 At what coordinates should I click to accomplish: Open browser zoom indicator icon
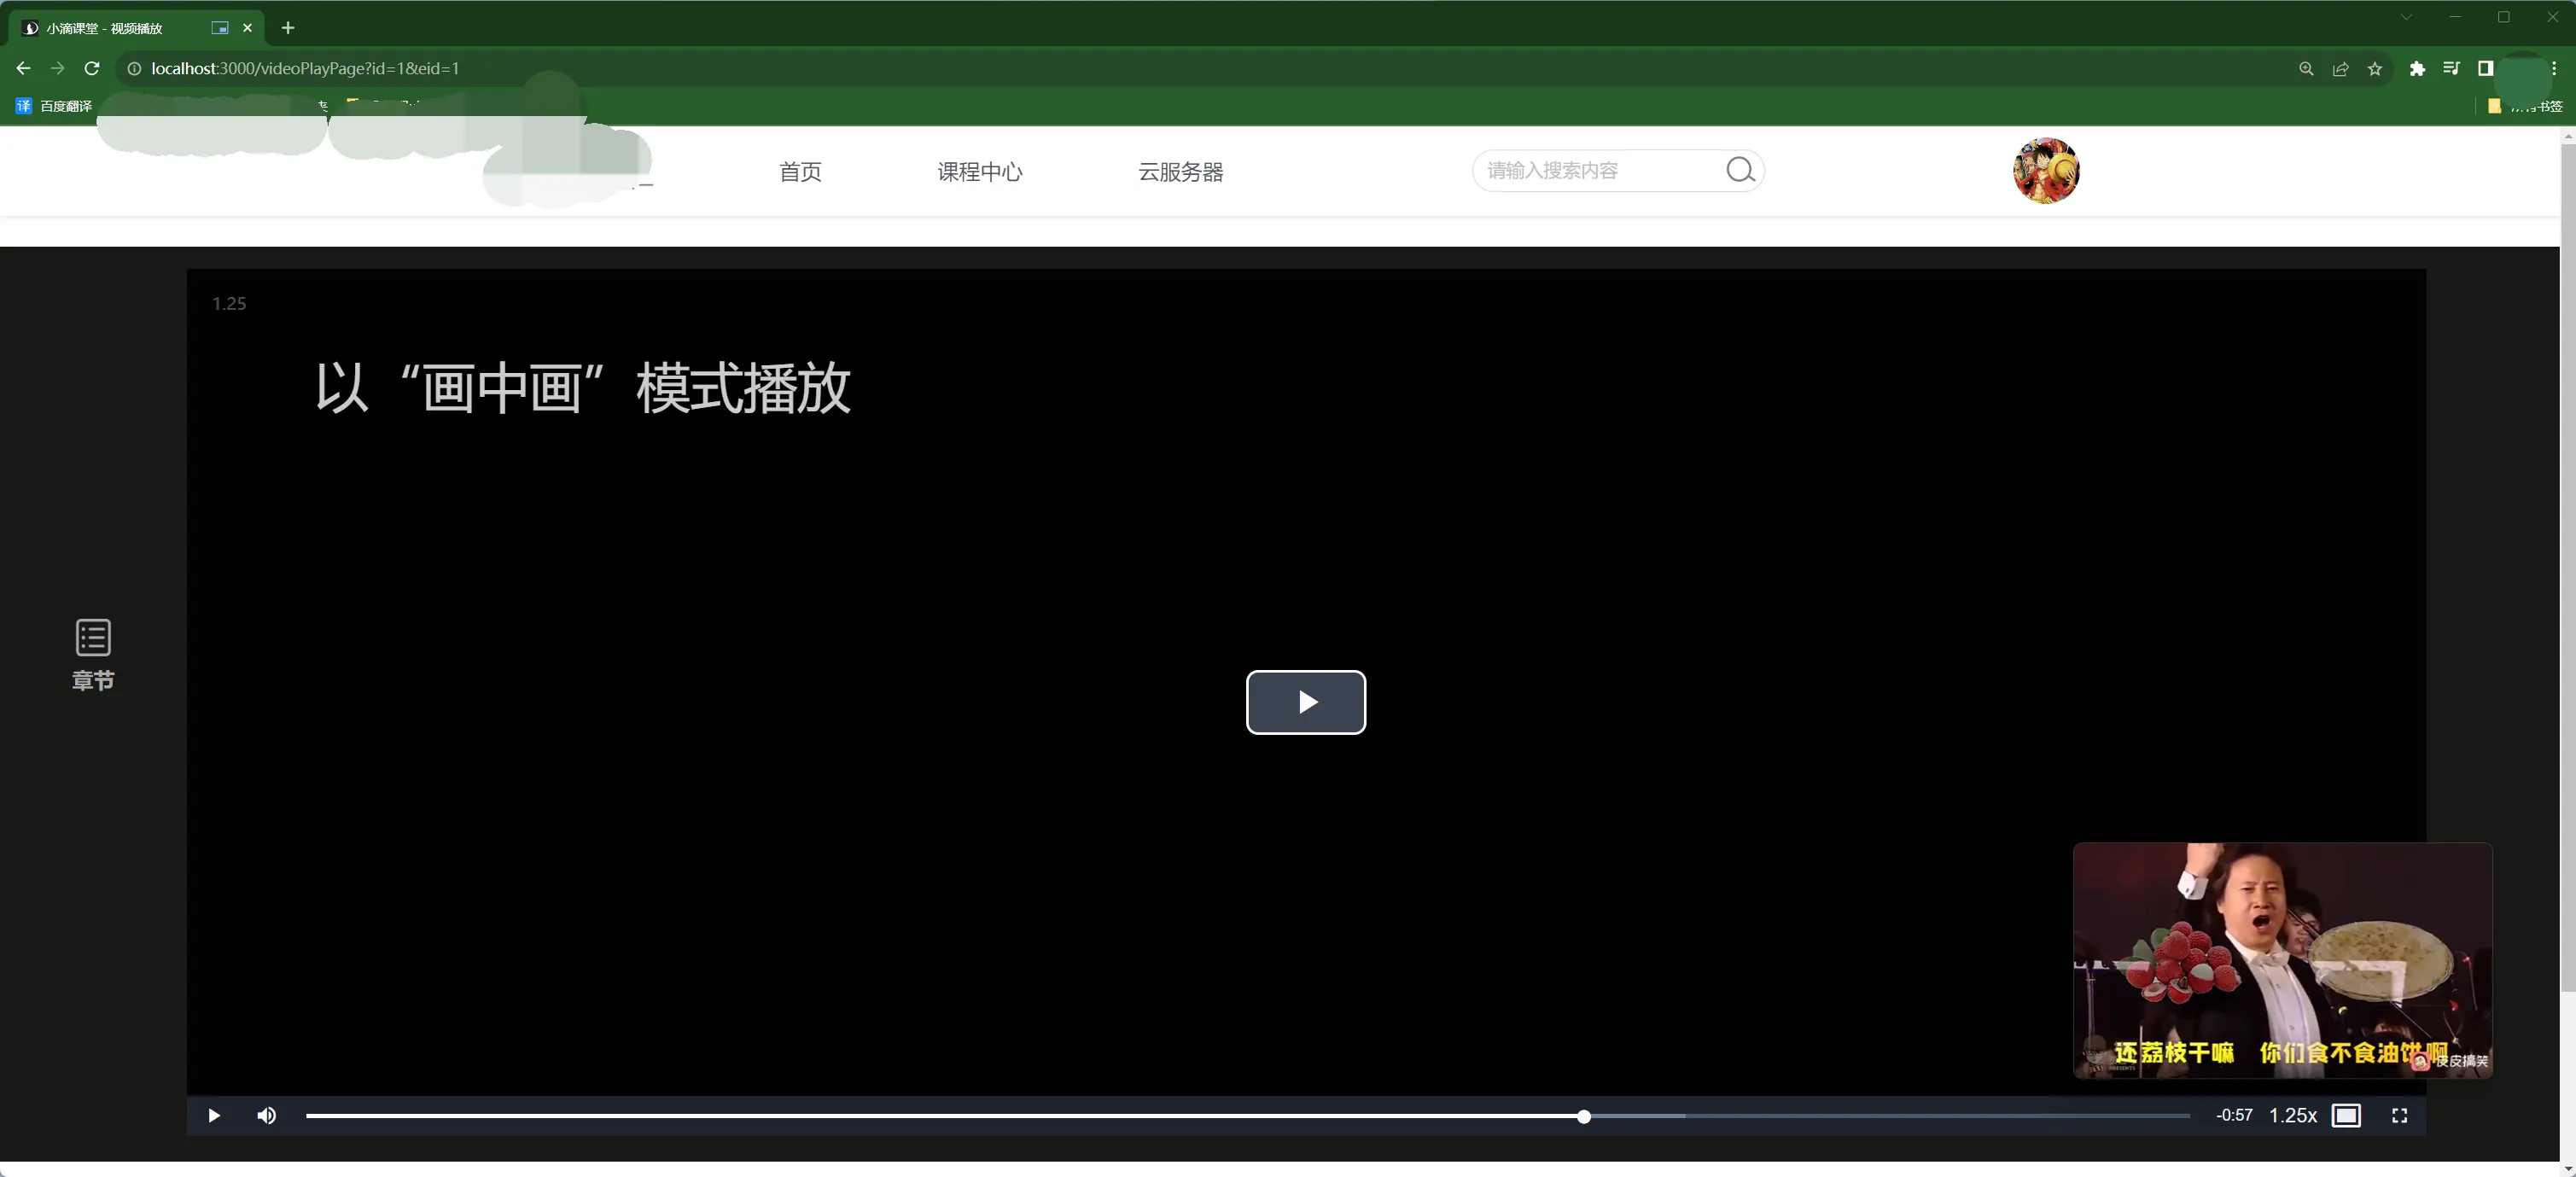tap(2306, 68)
